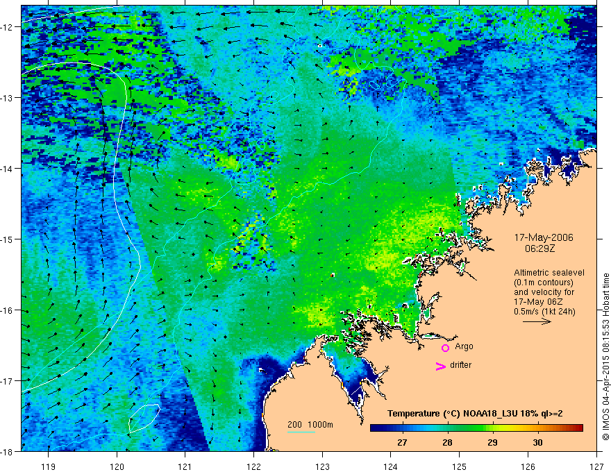Click longitude axis label 121
Image resolution: width=611 pixels, height=472 pixels.
[x=185, y=466]
